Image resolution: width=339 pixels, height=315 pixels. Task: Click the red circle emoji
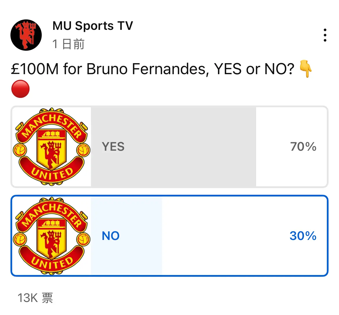click(20, 89)
